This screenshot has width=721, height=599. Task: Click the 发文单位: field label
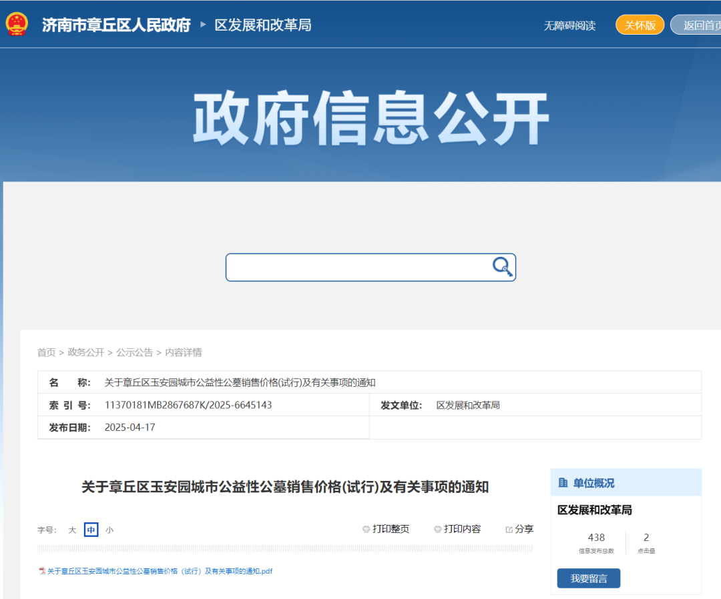(x=401, y=405)
